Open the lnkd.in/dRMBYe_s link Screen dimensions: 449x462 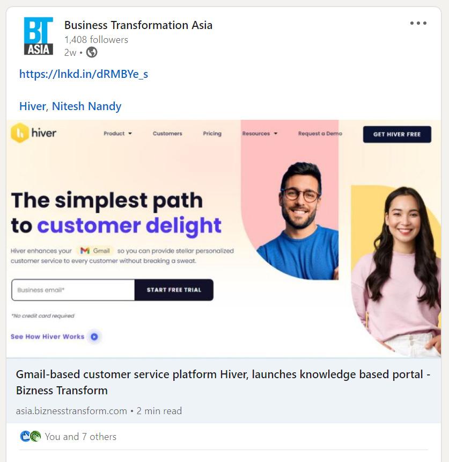(x=84, y=74)
